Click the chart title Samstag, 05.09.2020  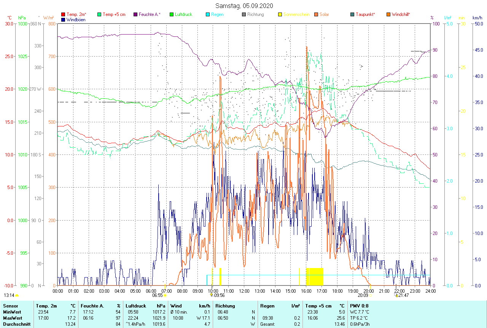click(244, 6)
